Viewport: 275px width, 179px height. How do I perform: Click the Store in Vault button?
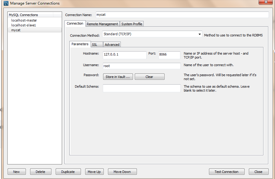point(118,77)
